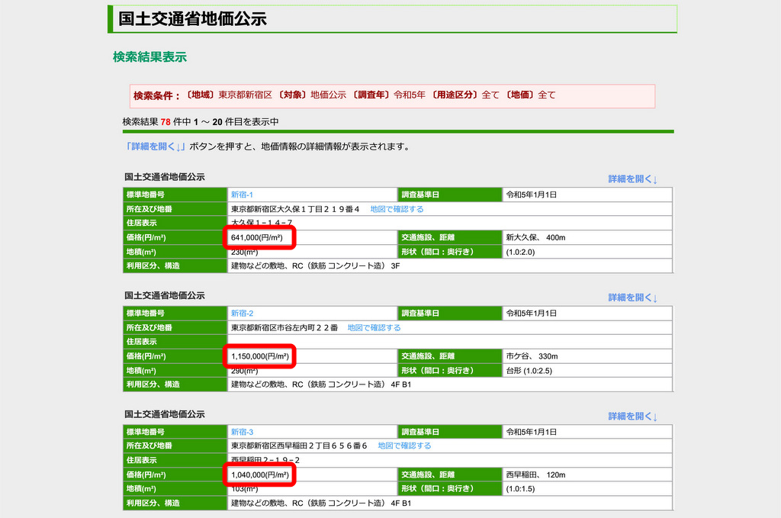The height and width of the screenshot is (518, 781).
Task: Click the 令和5年1月1日 date in 新宿-3 table
Action: (532, 432)
